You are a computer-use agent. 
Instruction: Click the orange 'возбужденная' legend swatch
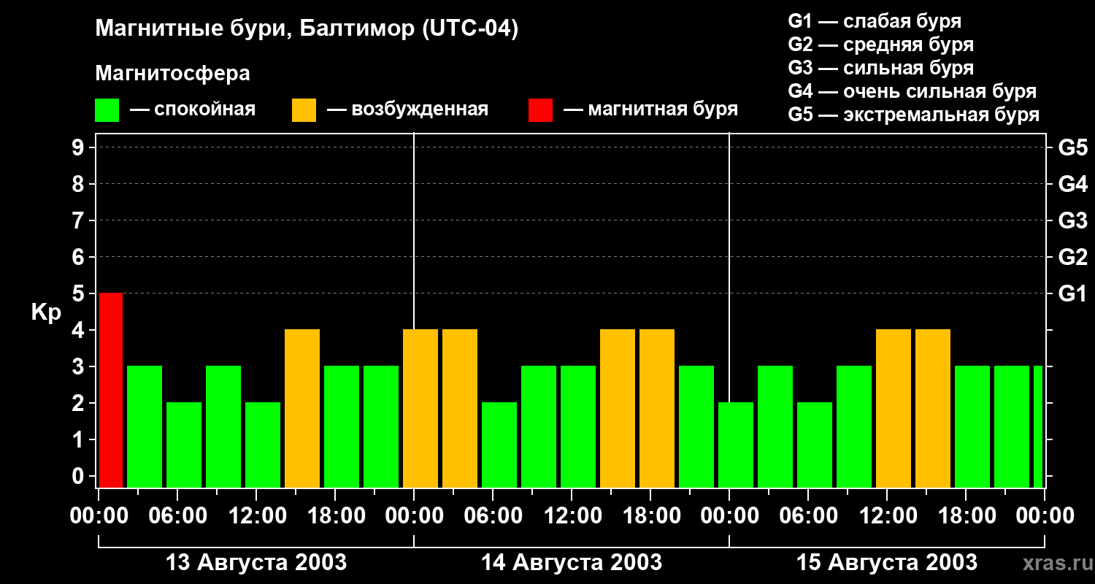click(x=304, y=110)
